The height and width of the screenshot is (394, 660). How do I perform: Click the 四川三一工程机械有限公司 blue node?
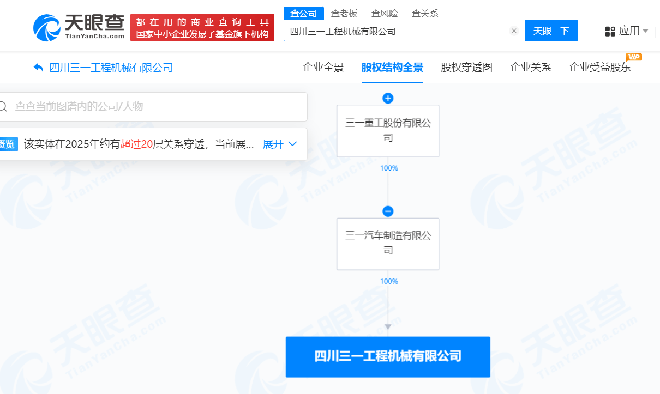[x=388, y=356]
